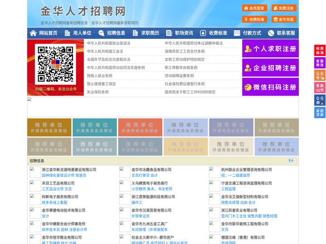The height and width of the screenshot is (244, 326).
Task: Click the 免费注册 button
Action: click(284, 8)
